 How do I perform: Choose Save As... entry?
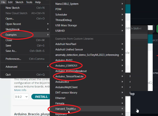tap(25, 51)
